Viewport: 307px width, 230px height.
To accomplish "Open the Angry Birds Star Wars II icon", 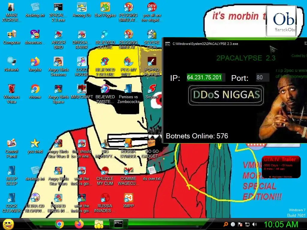I will click(x=58, y=148).
